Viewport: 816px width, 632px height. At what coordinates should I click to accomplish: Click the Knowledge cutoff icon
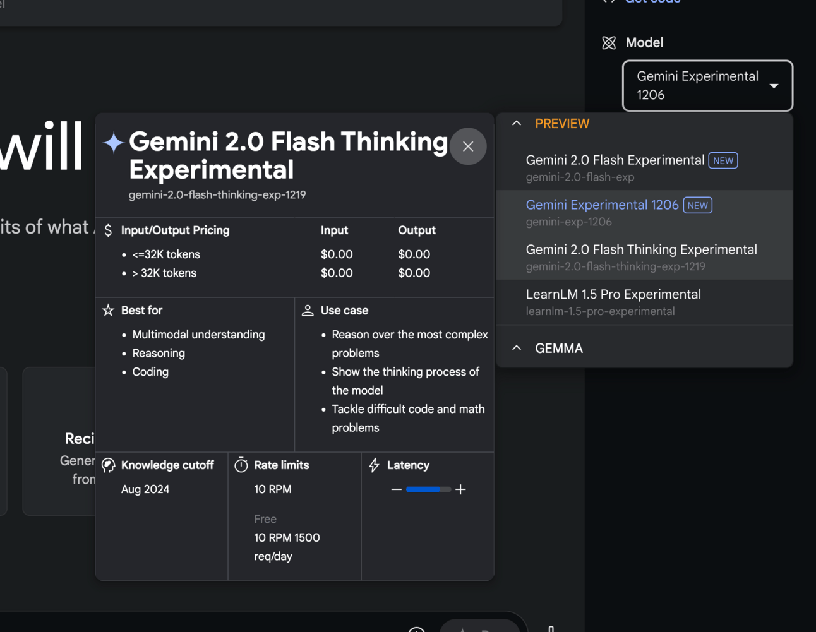(109, 465)
